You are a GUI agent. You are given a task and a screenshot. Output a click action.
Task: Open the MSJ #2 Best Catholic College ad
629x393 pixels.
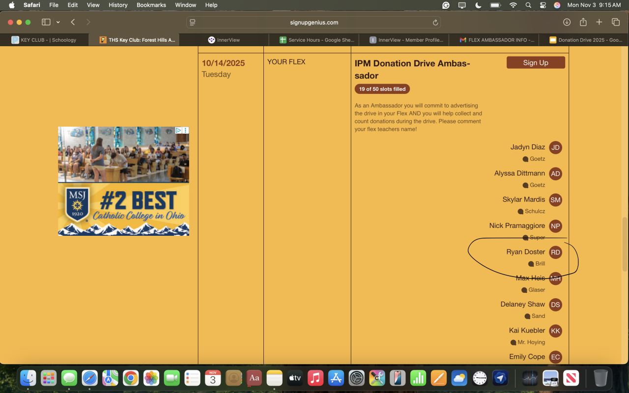pos(123,181)
